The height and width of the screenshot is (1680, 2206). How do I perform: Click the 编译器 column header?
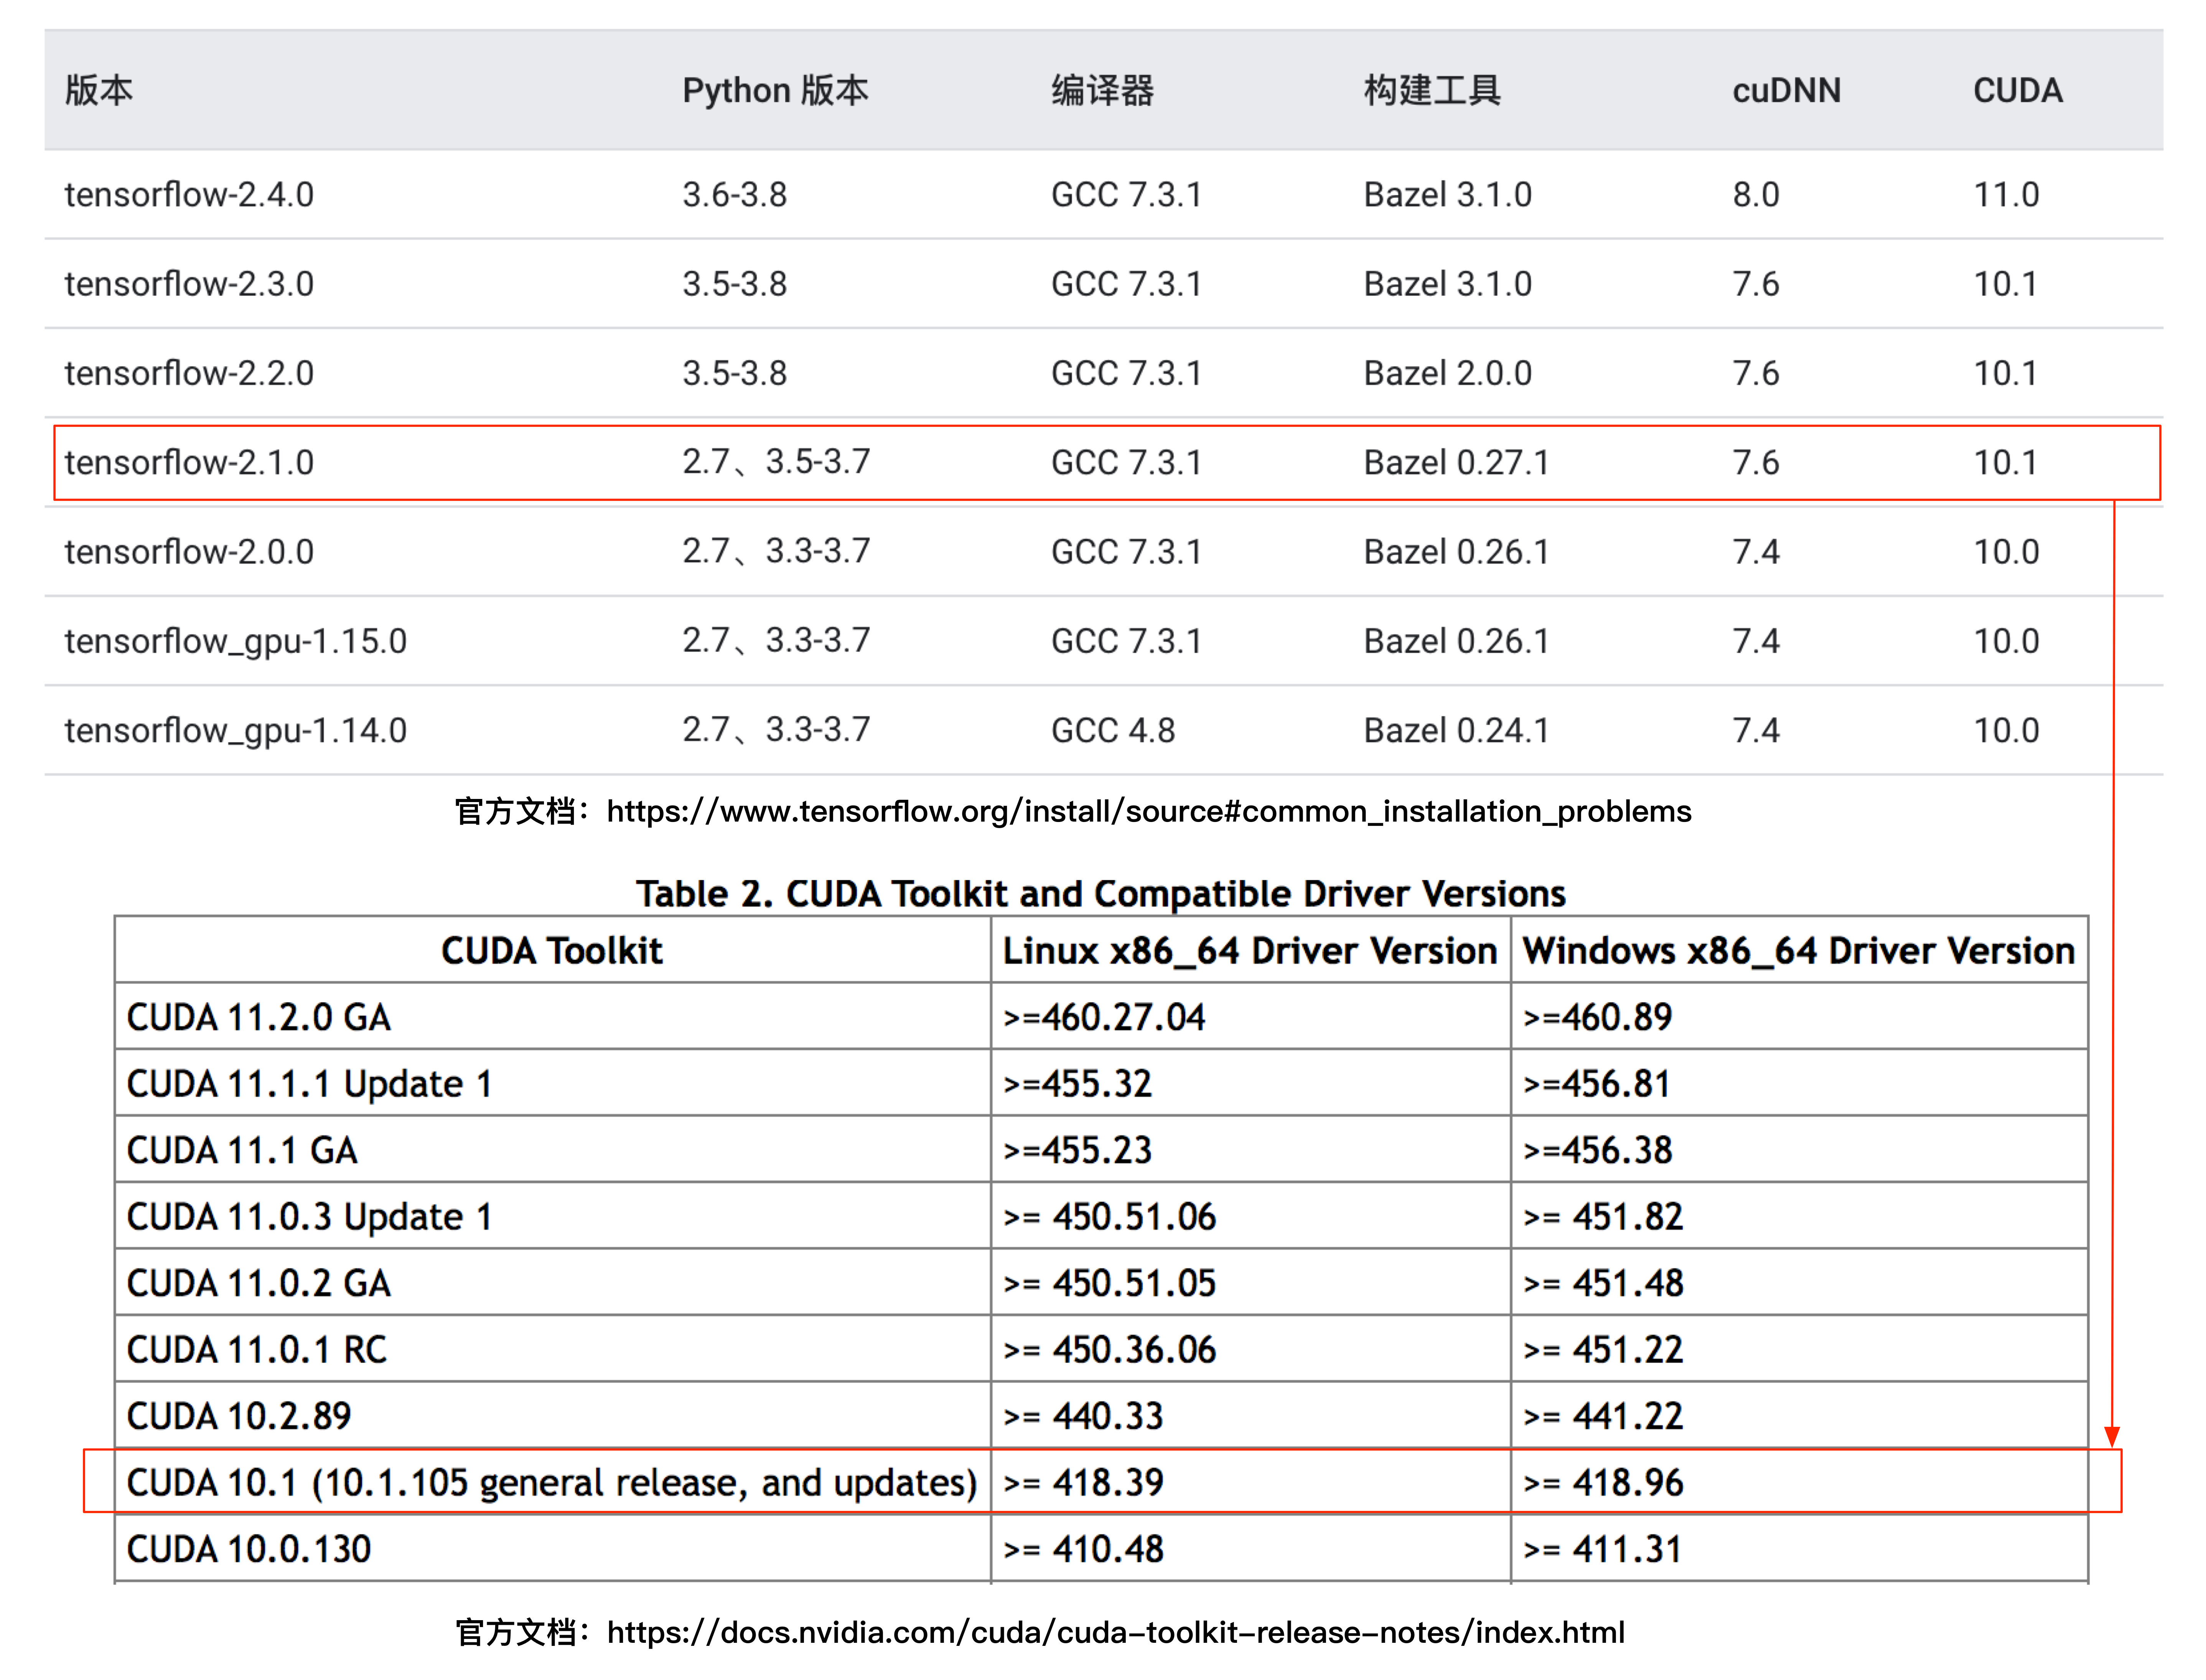[1102, 90]
